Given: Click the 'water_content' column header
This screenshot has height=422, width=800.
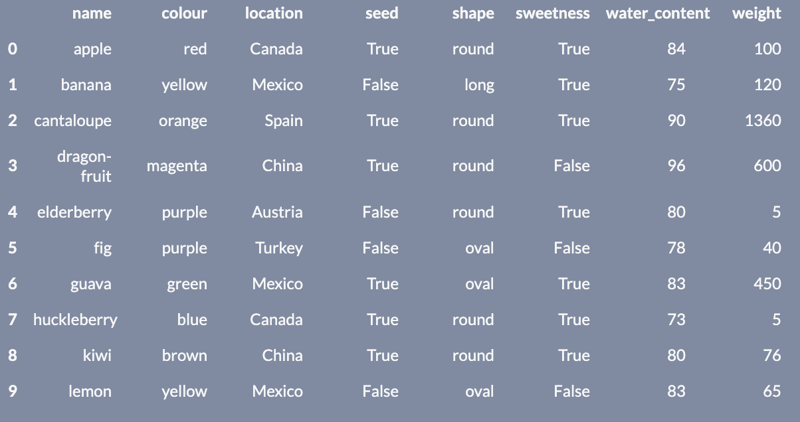Looking at the screenshot, I should click(x=658, y=13).
